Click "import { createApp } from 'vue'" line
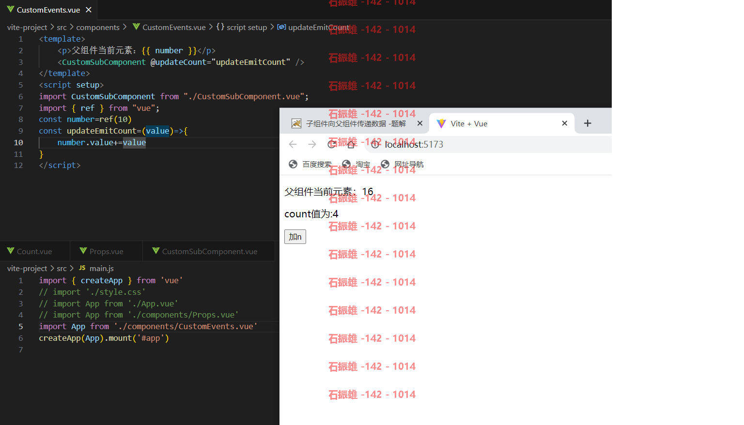Screen dimensions: 744x425 coord(111,280)
